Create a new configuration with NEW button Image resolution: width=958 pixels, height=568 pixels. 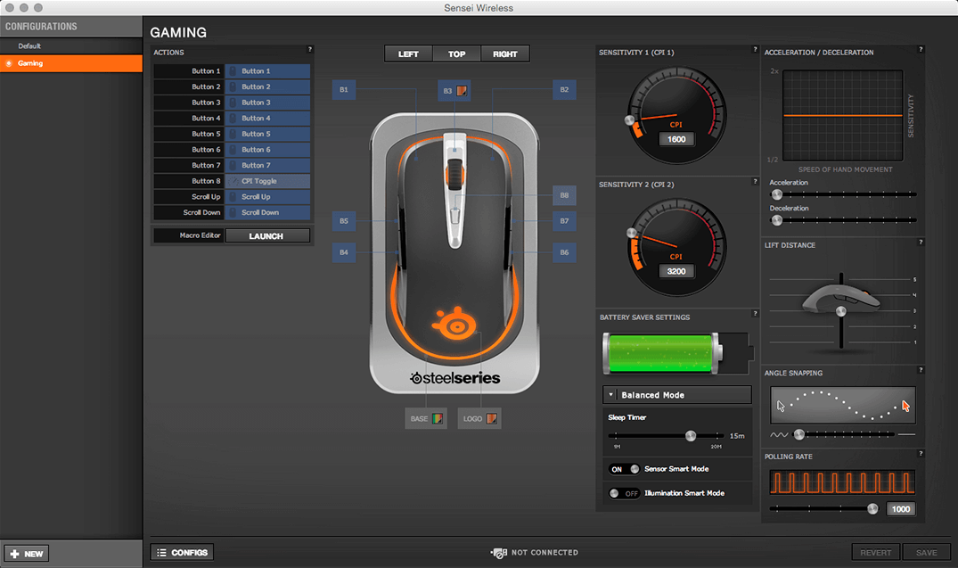coord(27,554)
